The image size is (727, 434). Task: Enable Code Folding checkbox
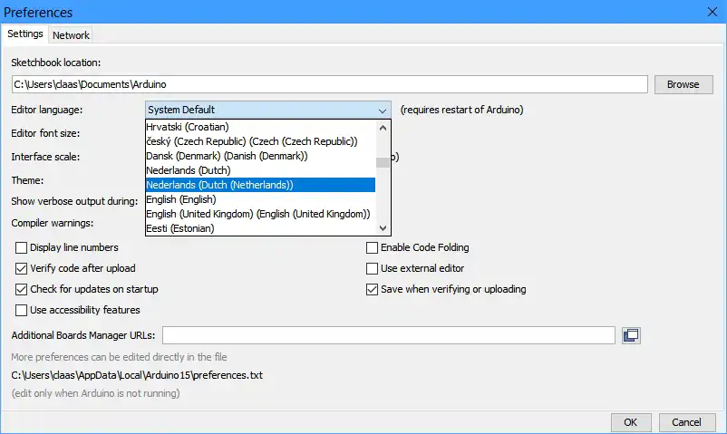[372, 247]
